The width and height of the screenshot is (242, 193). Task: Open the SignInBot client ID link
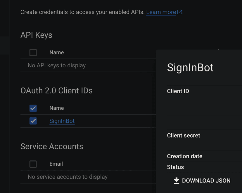pos(62,121)
